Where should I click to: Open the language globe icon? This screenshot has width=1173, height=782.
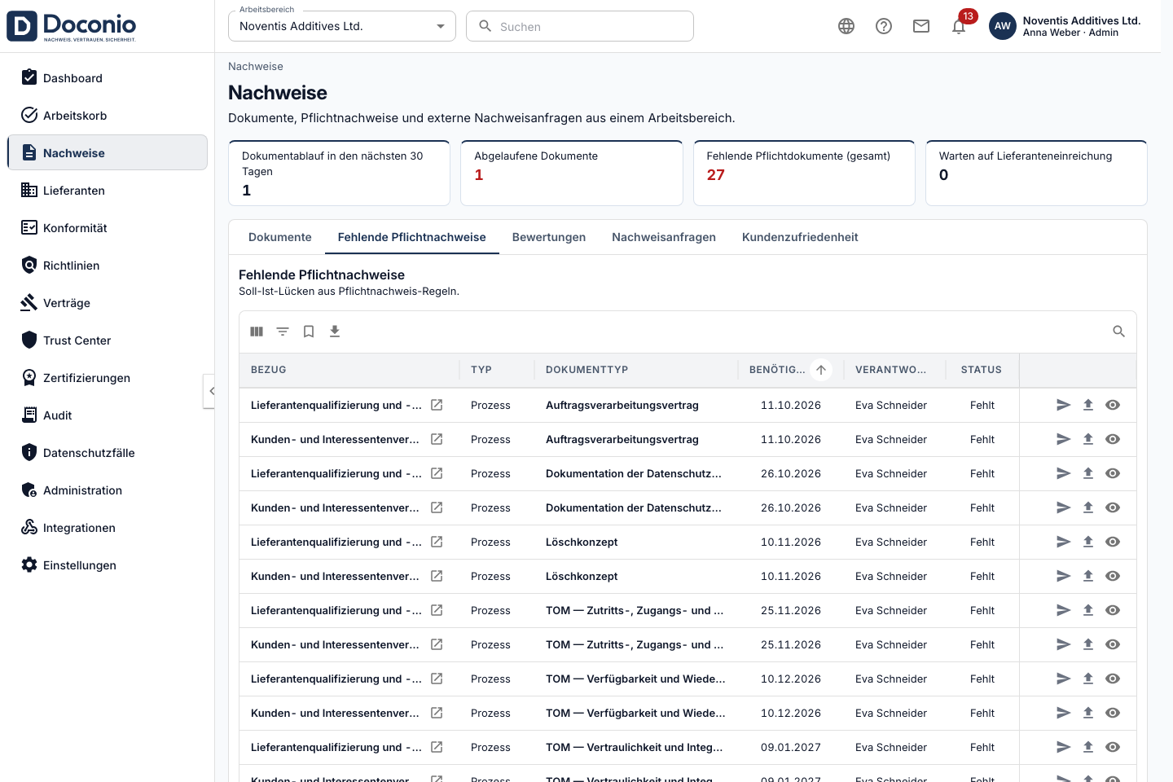846,26
